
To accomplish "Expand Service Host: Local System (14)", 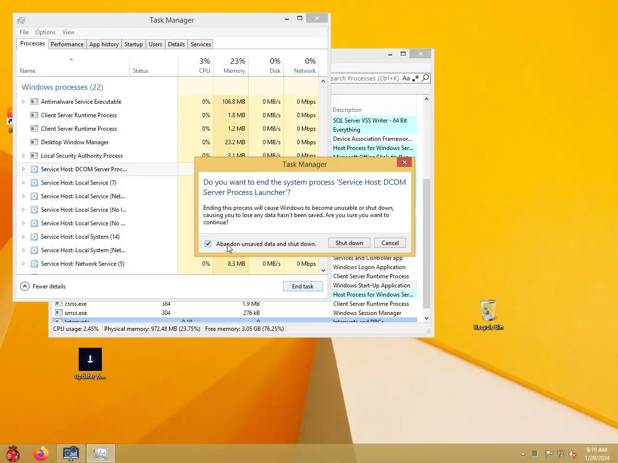I will (x=23, y=237).
